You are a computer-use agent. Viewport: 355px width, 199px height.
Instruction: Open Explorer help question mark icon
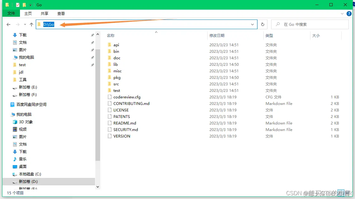tap(349, 14)
